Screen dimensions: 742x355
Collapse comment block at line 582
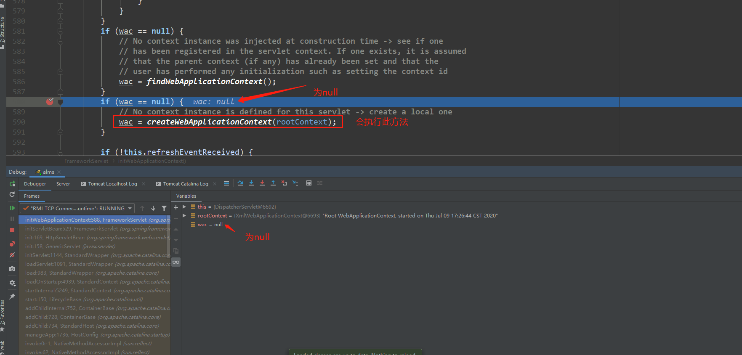click(x=60, y=41)
